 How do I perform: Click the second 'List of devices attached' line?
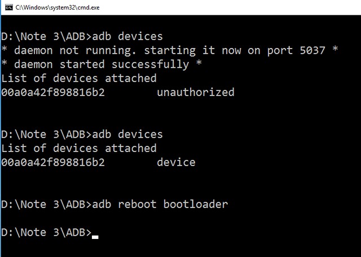(x=78, y=148)
